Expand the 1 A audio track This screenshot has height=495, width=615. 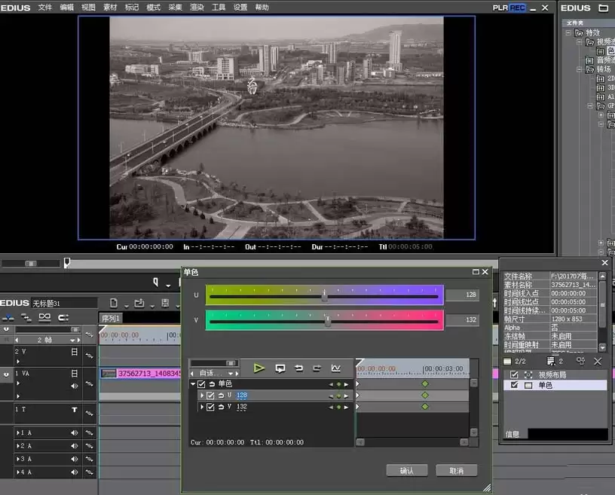17,433
